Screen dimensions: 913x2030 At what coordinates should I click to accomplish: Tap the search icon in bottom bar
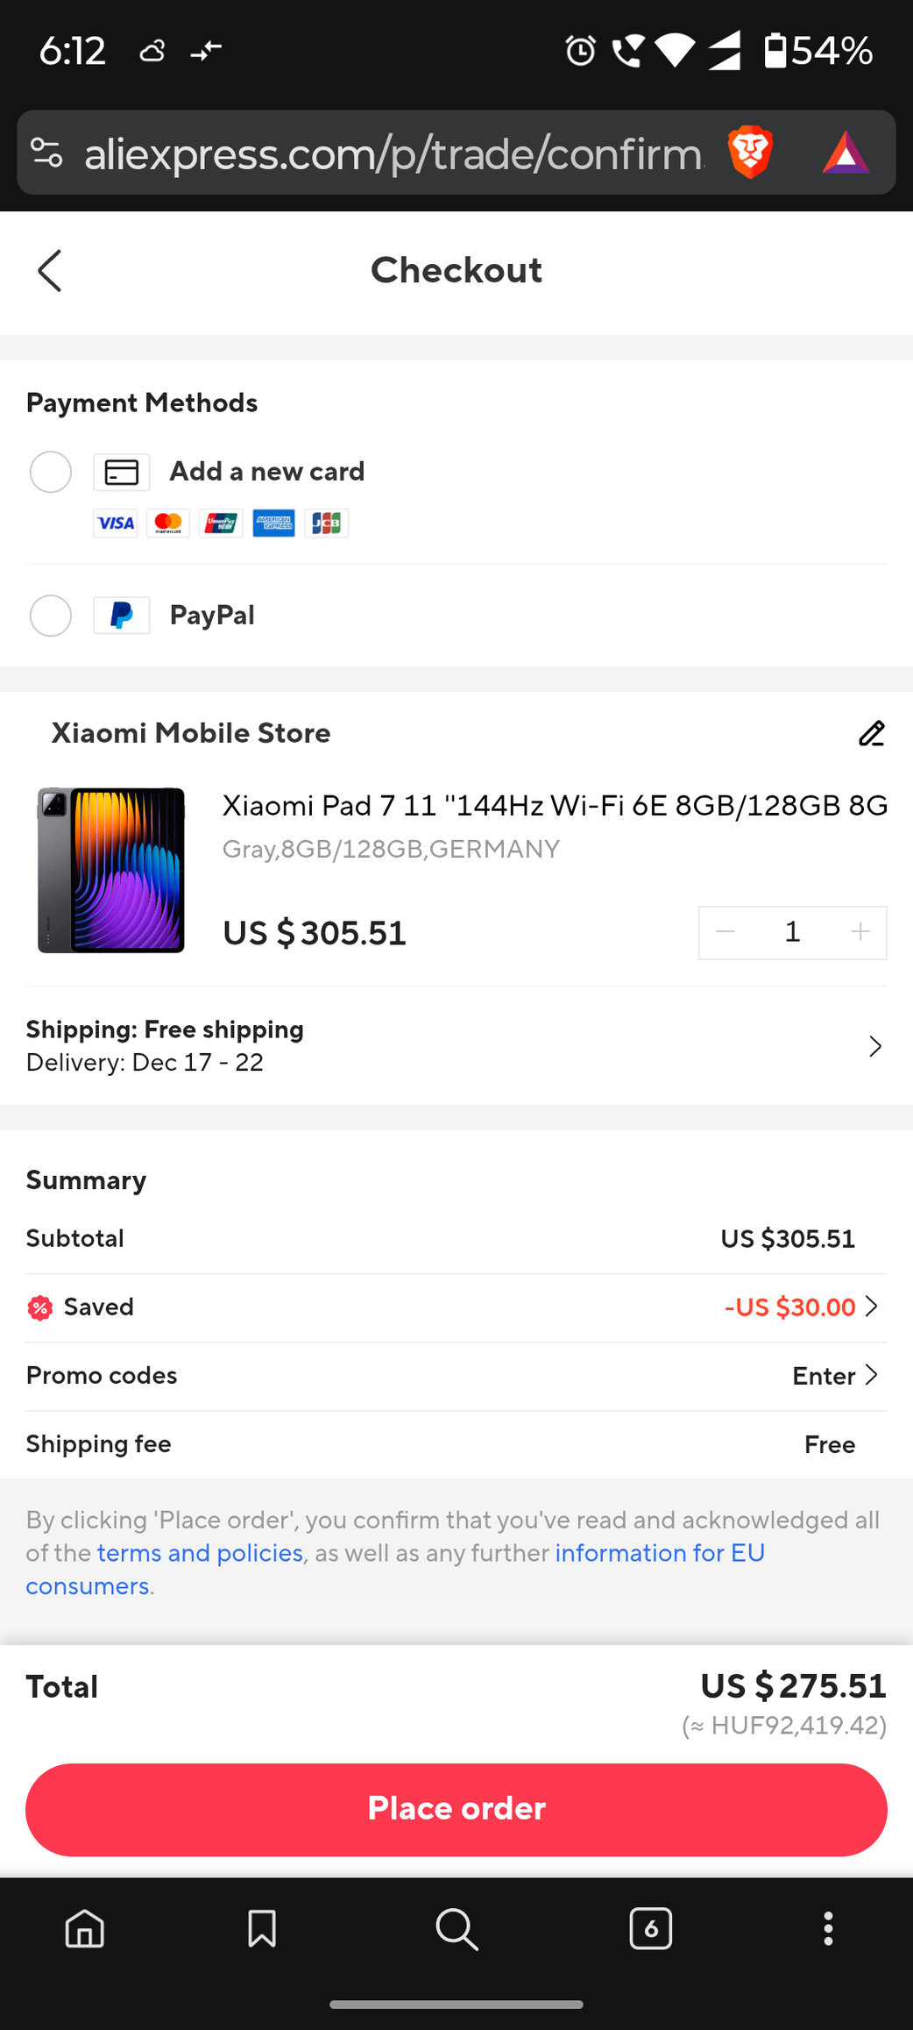click(x=456, y=1929)
